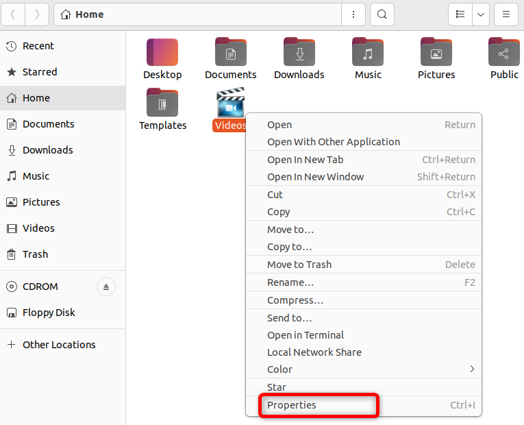Select the Desktop folder icon
The height and width of the screenshot is (425, 524).
pos(162,53)
